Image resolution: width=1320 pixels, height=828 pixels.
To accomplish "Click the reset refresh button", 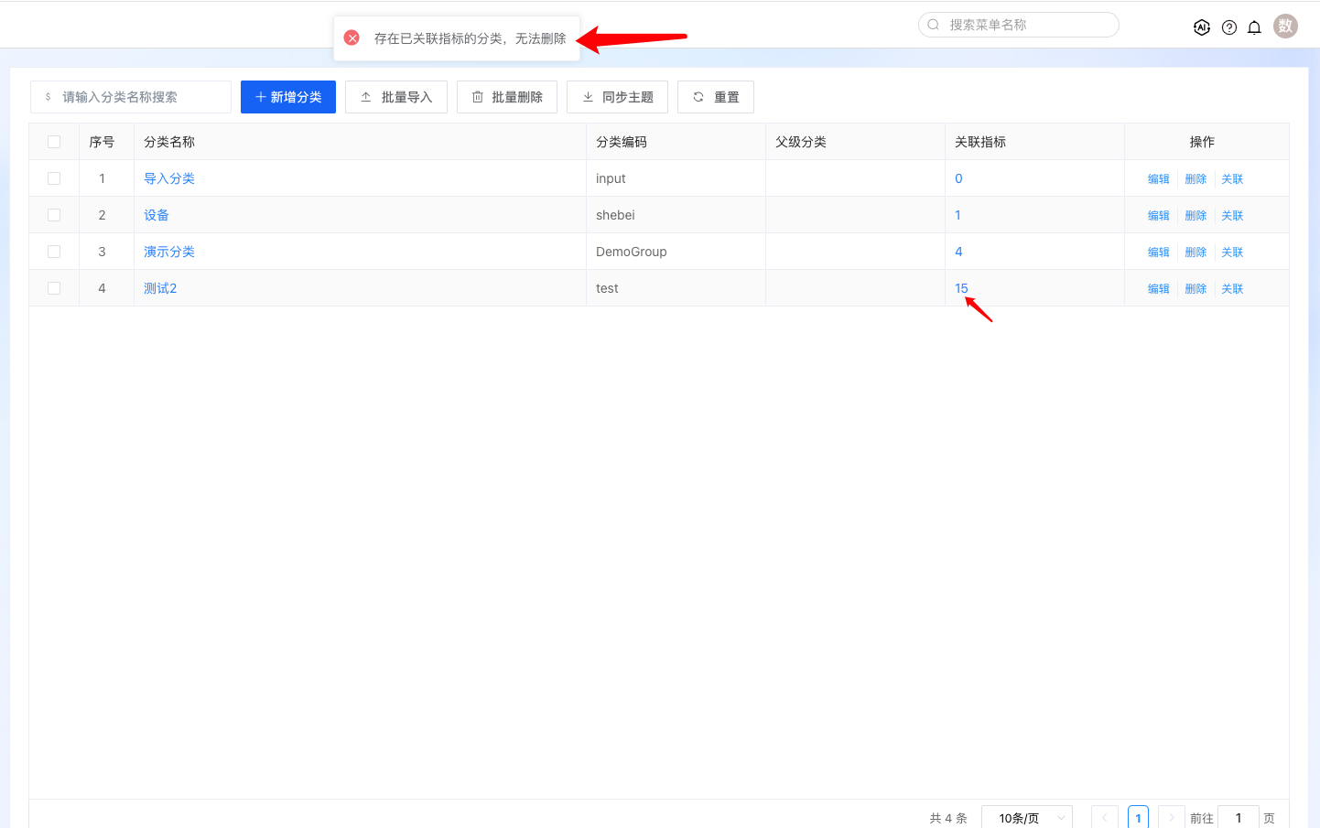I will pyautogui.click(x=716, y=97).
